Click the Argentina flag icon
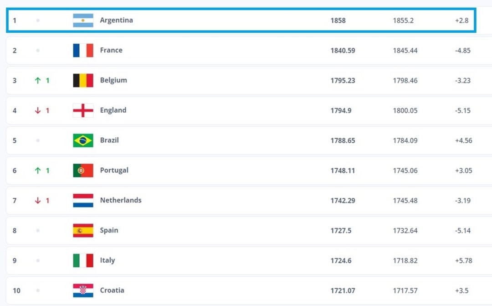492x306 pixels. [x=83, y=21]
